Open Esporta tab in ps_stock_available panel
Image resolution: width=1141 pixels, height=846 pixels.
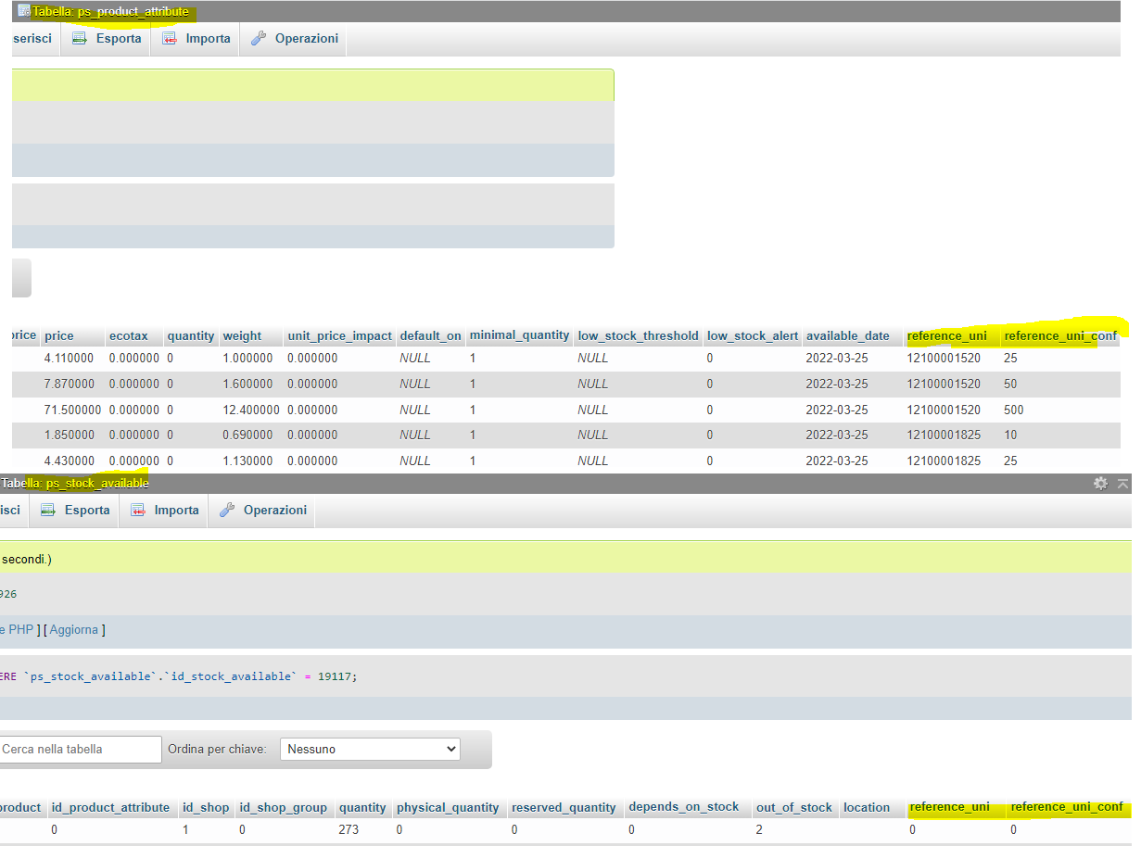(75, 511)
